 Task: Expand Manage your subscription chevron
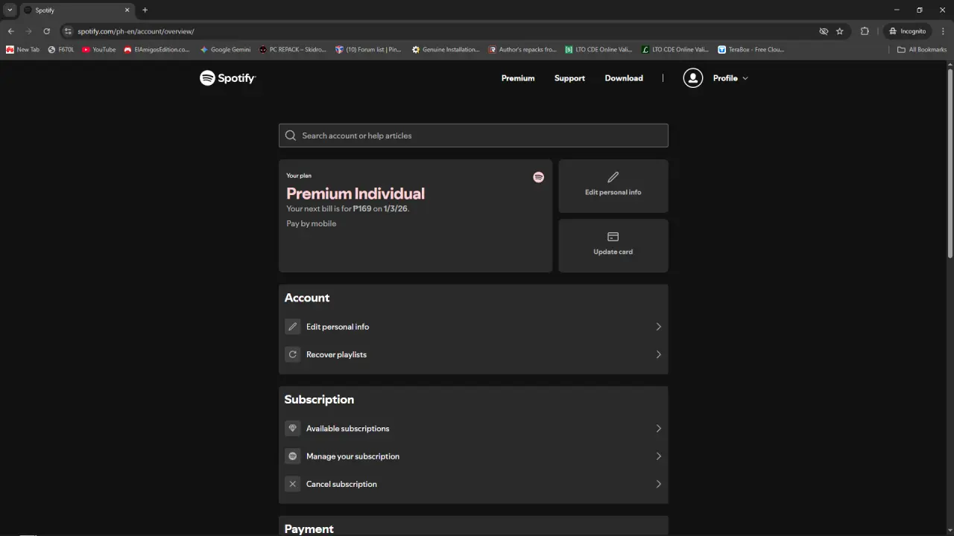tap(658, 456)
